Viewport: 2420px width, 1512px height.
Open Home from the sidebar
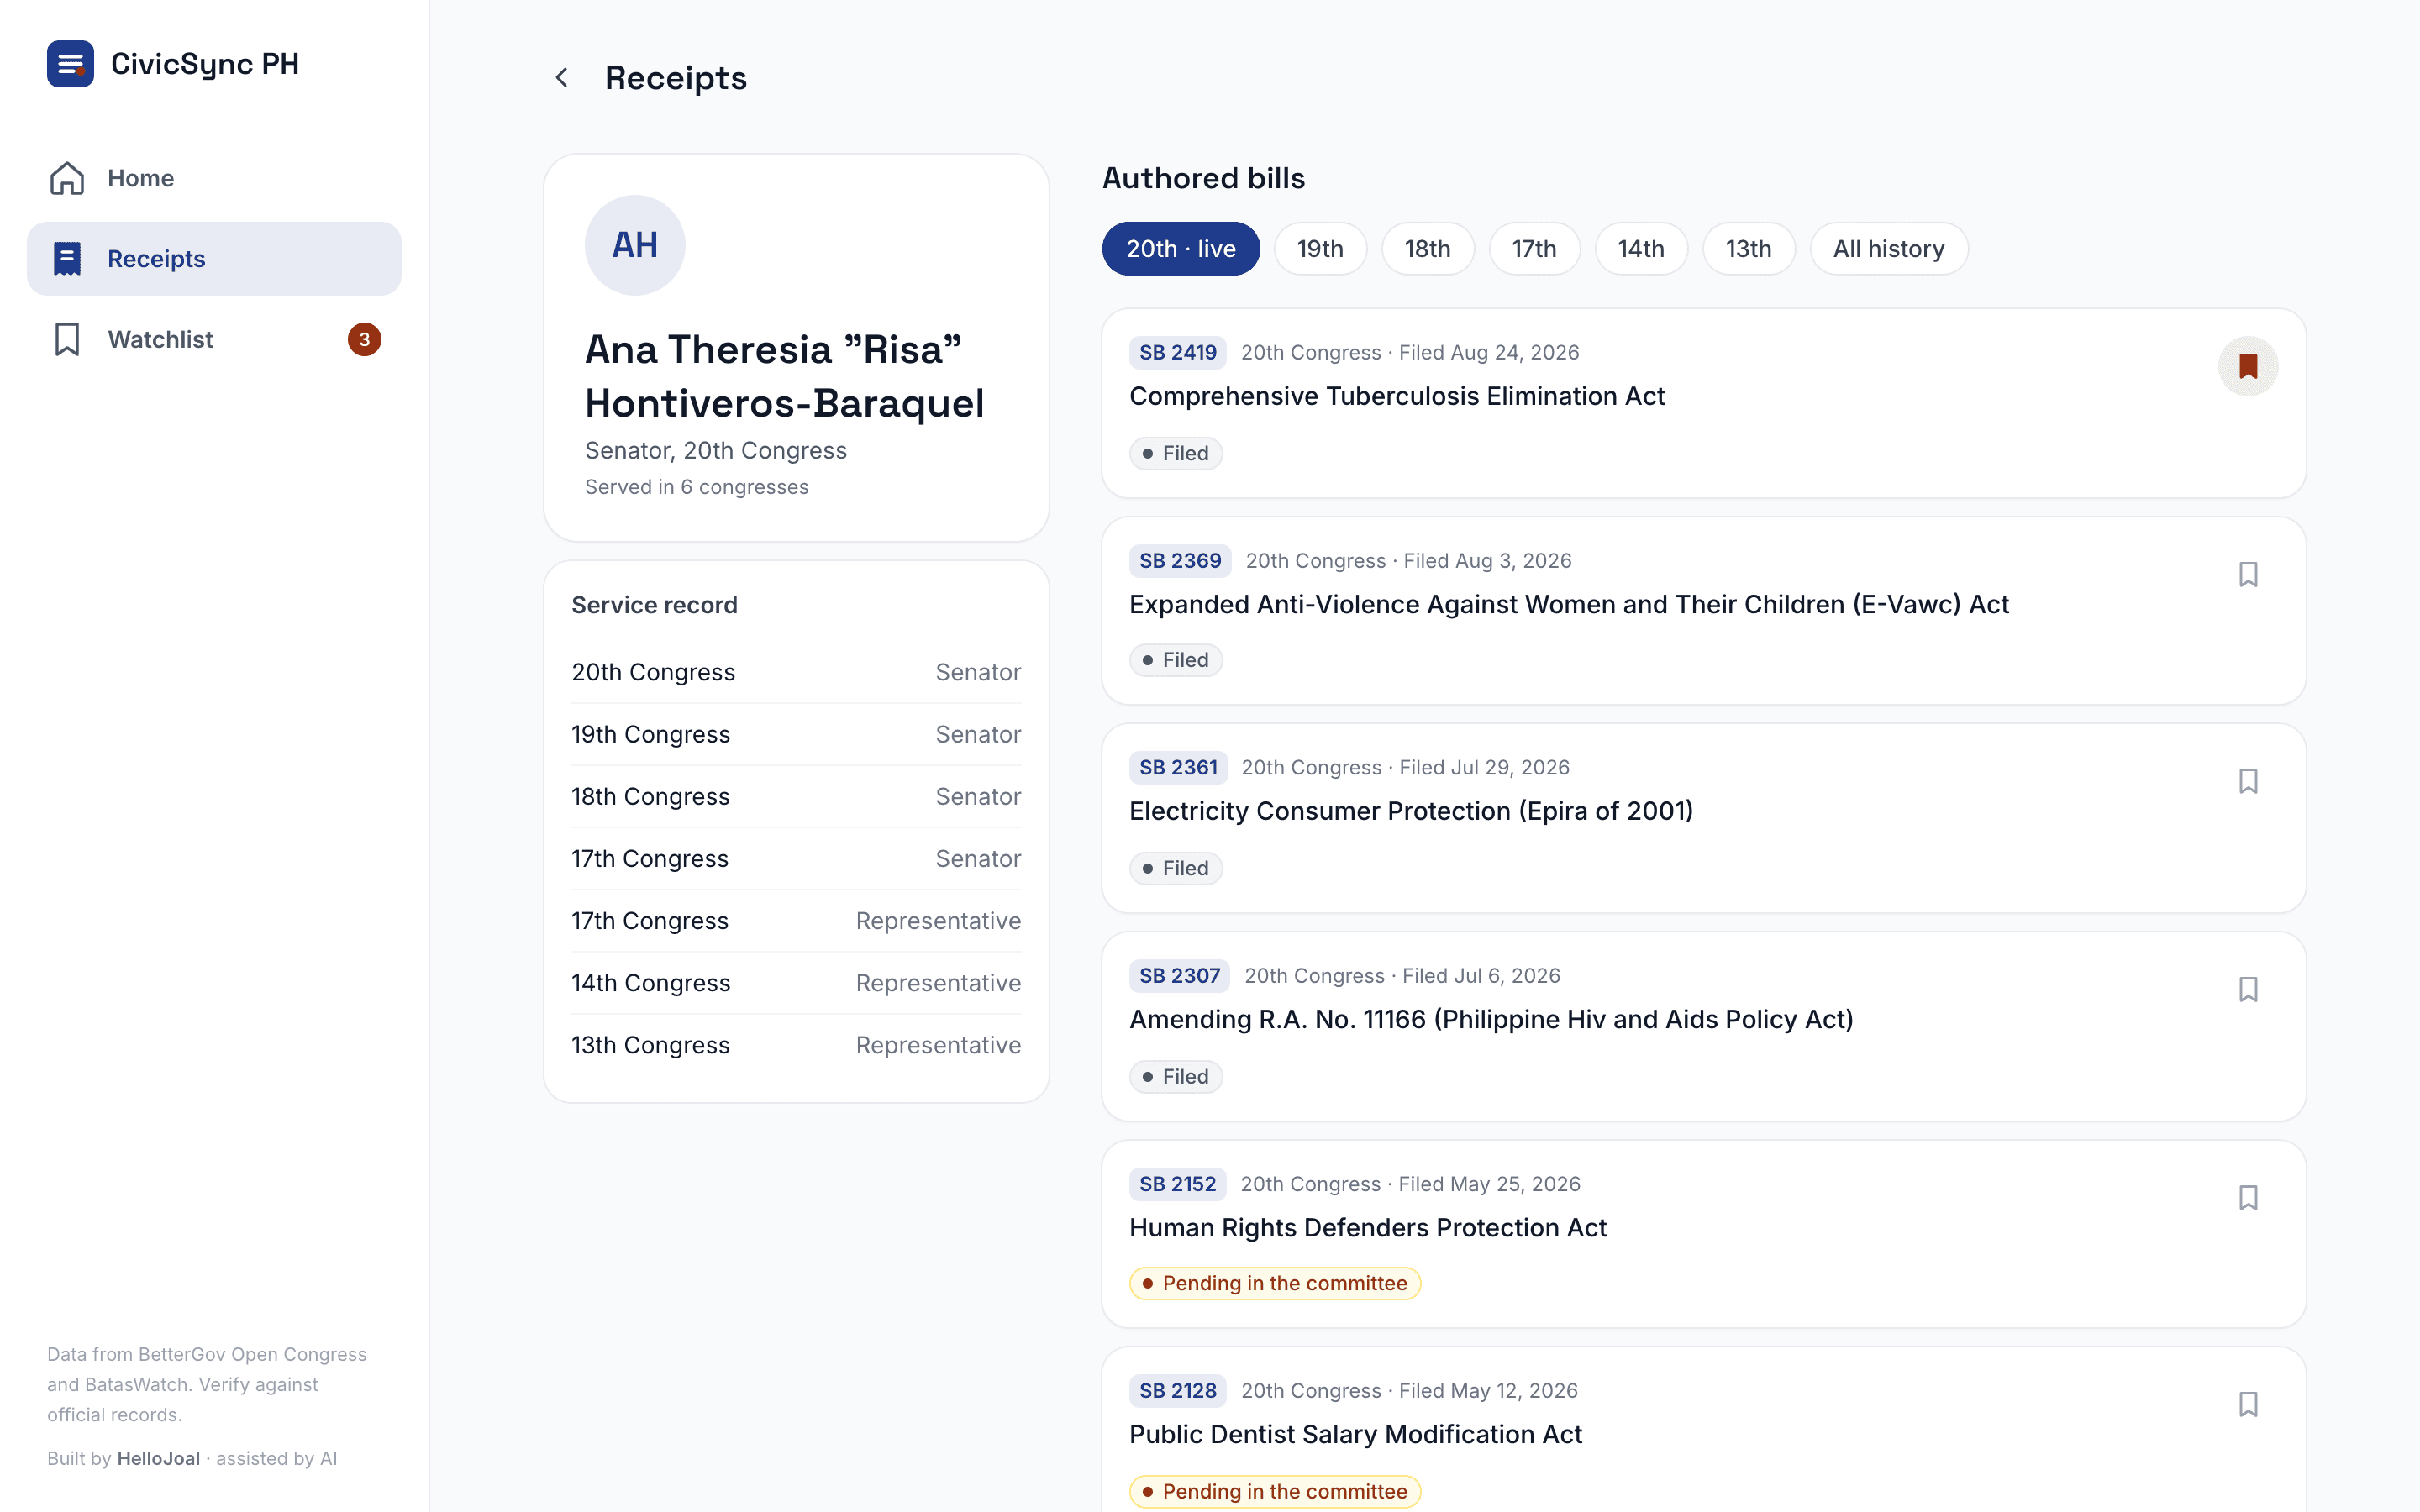click(214, 178)
